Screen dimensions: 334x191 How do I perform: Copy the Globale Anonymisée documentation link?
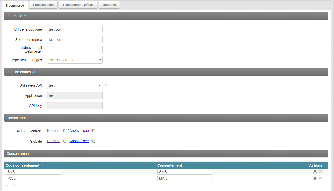[93, 141]
